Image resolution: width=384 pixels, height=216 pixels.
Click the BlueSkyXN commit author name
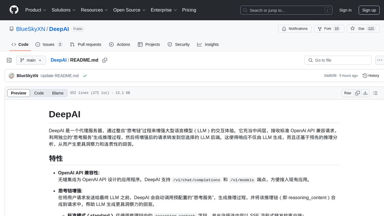(27, 76)
